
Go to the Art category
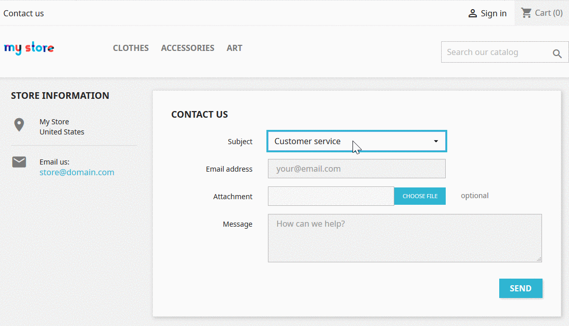[234, 48]
